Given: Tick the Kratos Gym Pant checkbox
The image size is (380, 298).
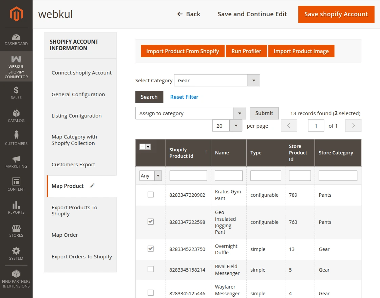Looking at the screenshot, I should pos(151,194).
